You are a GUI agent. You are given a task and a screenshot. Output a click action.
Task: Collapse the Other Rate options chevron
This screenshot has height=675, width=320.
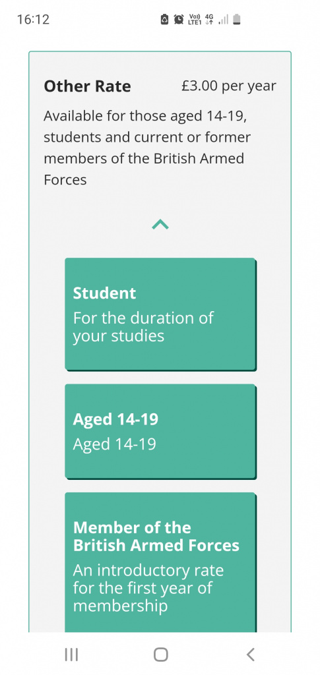(160, 224)
